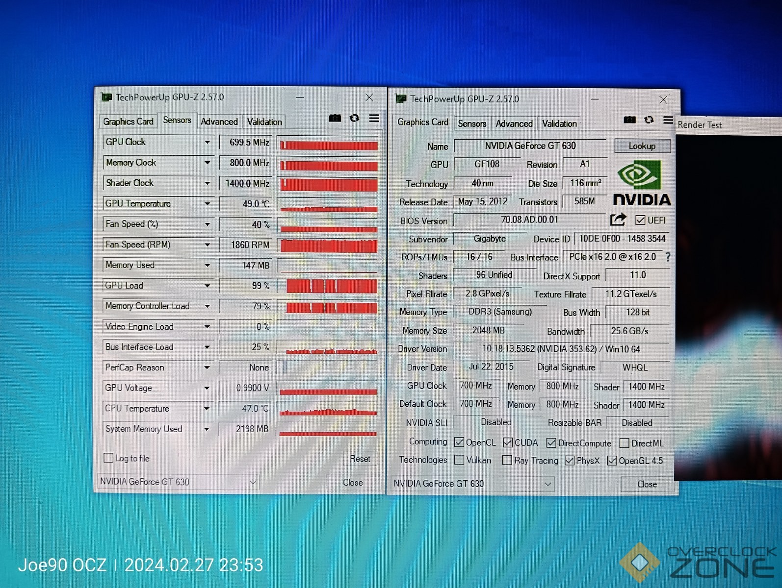This screenshot has width=782, height=588.
Task: Click GPU-Z app icon in Graphics Card title bar
Action: pyautogui.click(x=401, y=99)
